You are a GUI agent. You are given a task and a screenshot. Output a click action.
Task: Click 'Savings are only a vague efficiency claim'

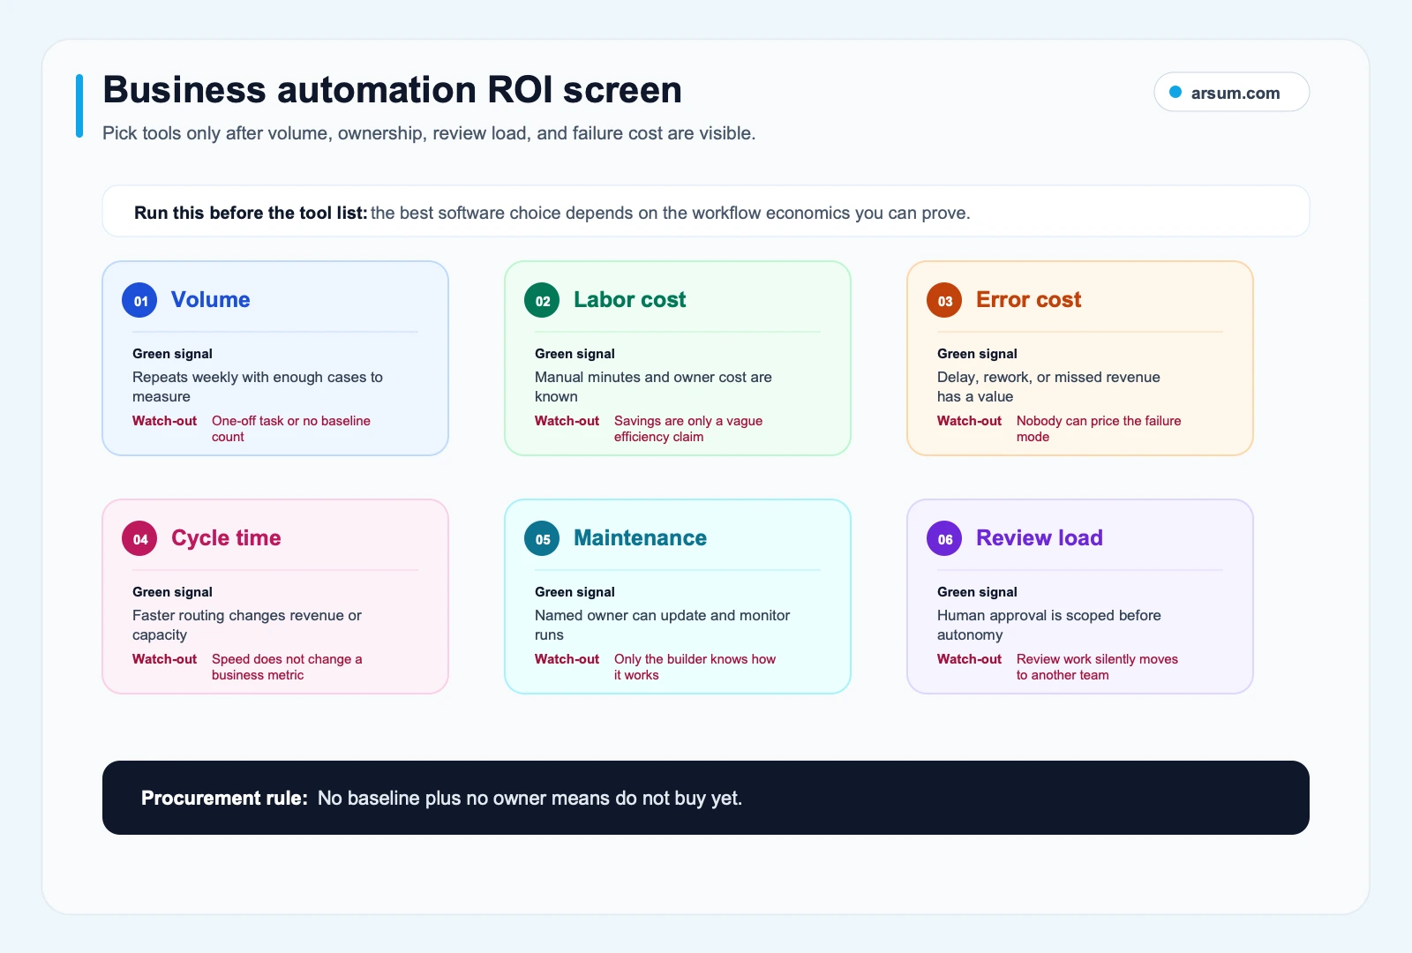tap(688, 429)
